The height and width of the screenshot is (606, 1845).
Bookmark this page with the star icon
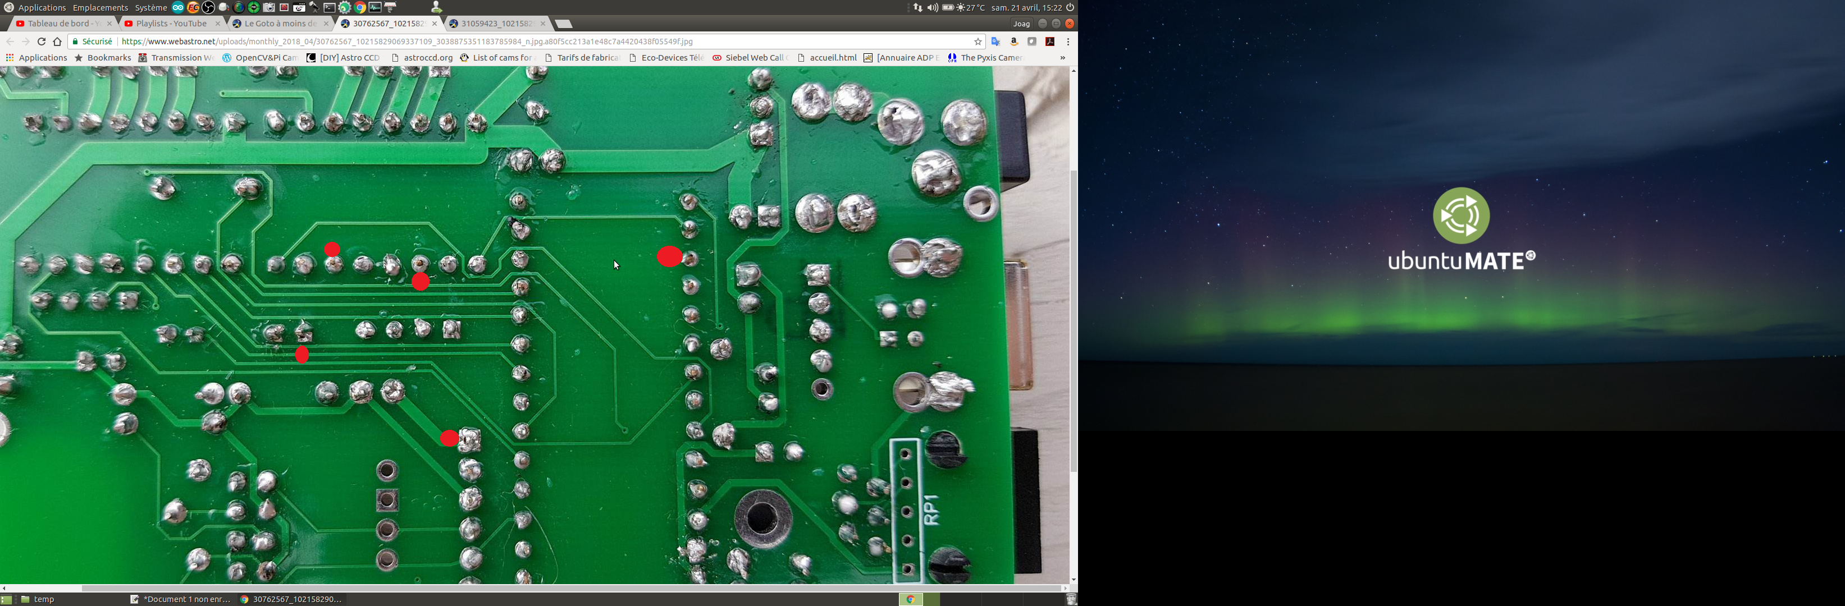click(978, 42)
